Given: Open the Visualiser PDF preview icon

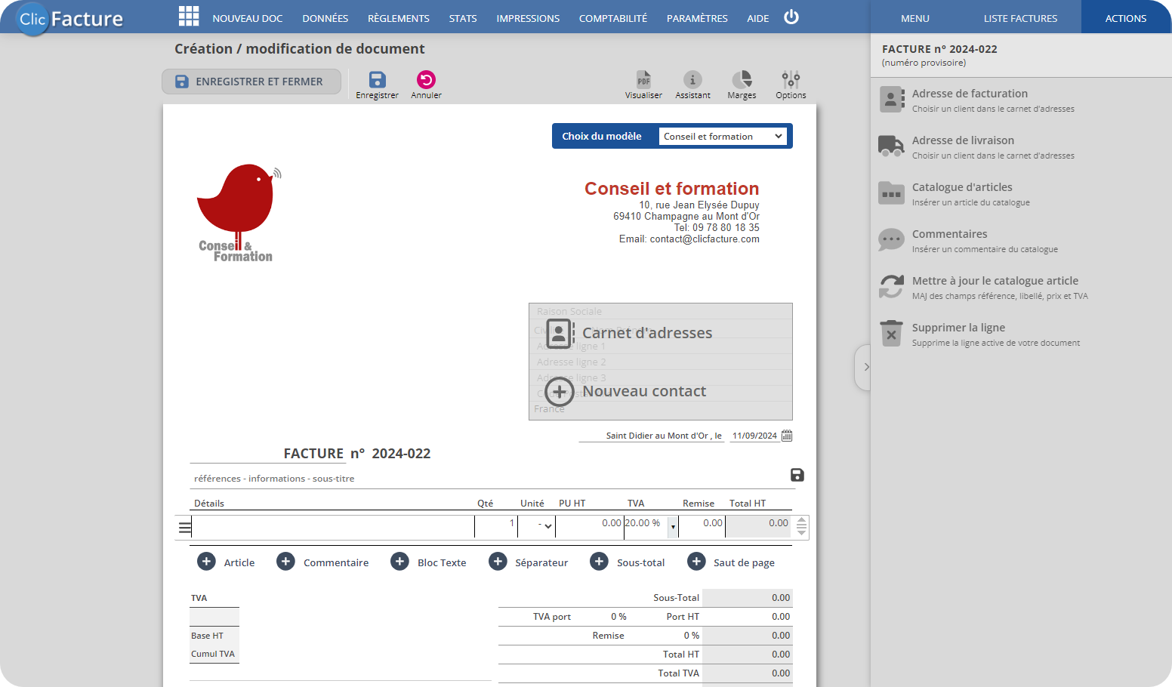Looking at the screenshot, I should (x=643, y=79).
